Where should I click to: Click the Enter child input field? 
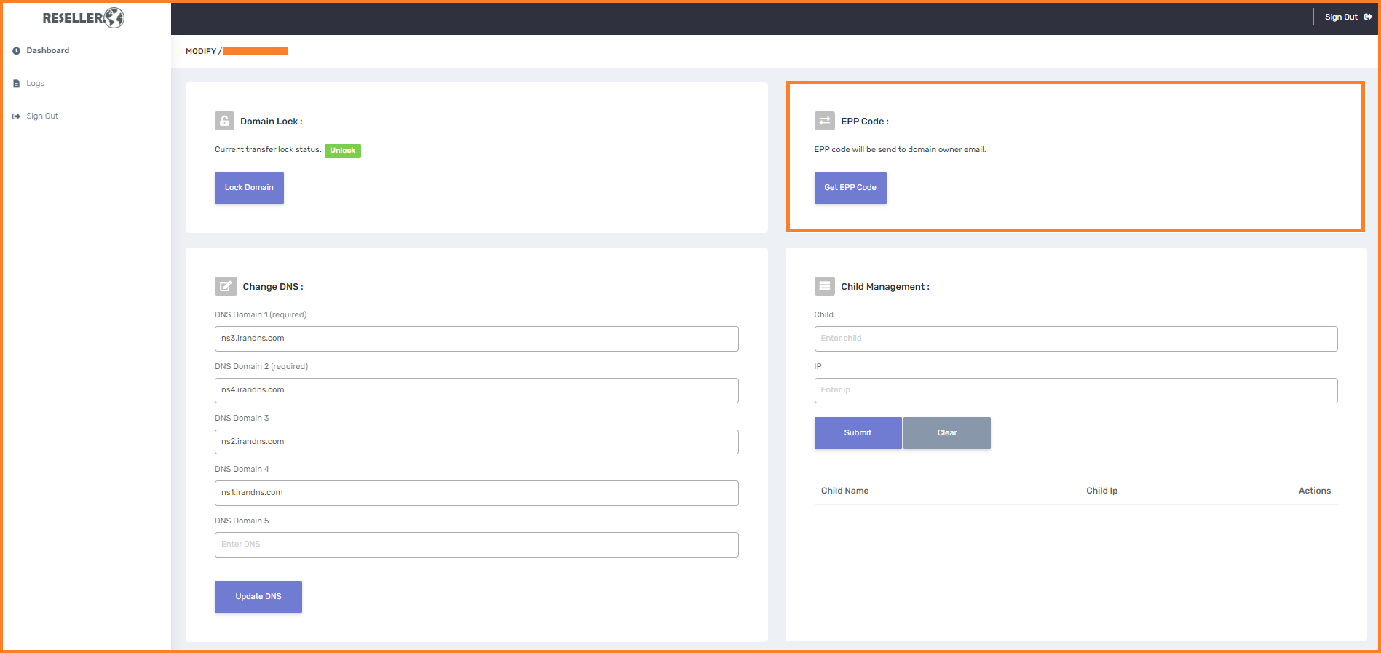[x=1075, y=339]
